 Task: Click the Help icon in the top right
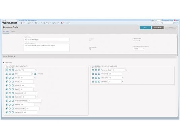tap(170, 20)
